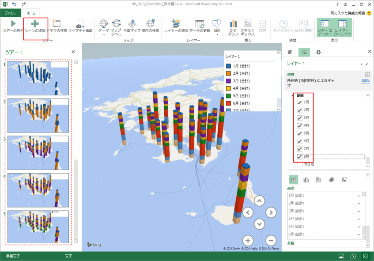Open ビデオの作成 (Create Video)

point(57,26)
